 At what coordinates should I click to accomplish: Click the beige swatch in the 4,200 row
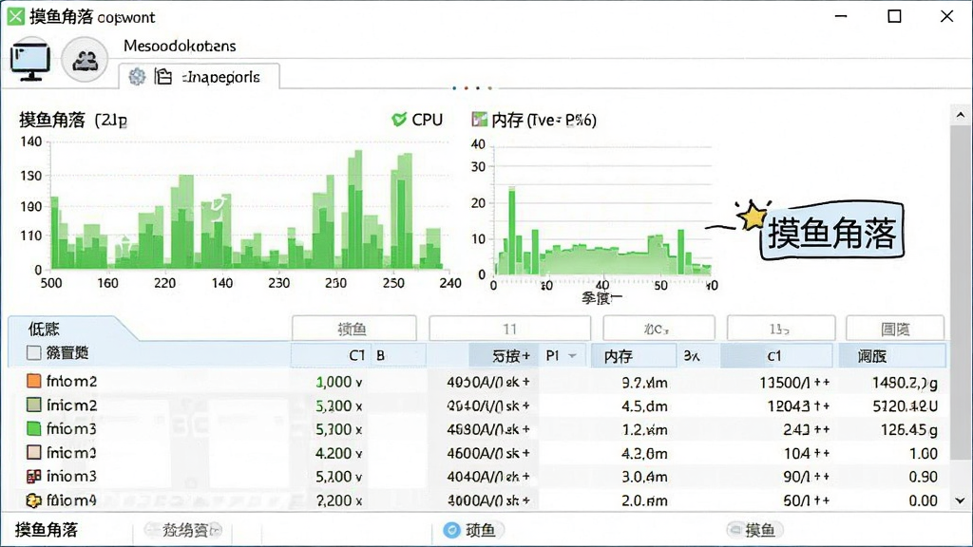[33, 452]
